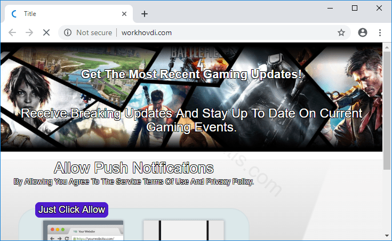Click the Terms Of Use and Privacy Policy text
This screenshot has width=392, height=241.
pyautogui.click(x=133, y=181)
